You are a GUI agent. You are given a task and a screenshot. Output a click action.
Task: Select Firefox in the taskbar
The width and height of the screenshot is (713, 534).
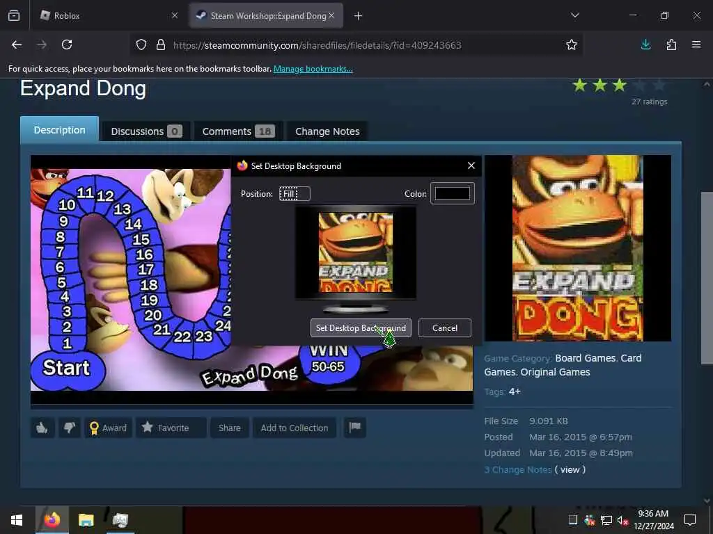coord(52,520)
